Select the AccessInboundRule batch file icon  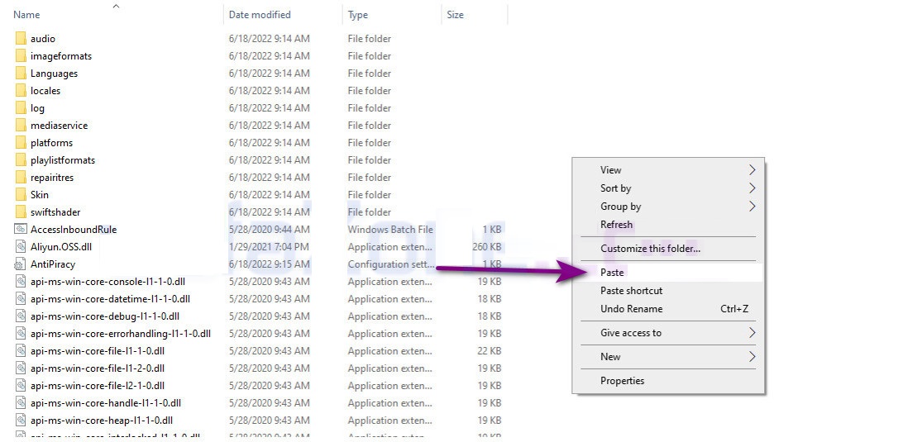(x=21, y=229)
